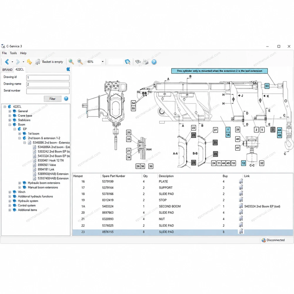
Task: Open the toolbar help question icon
Action: click(154, 62)
